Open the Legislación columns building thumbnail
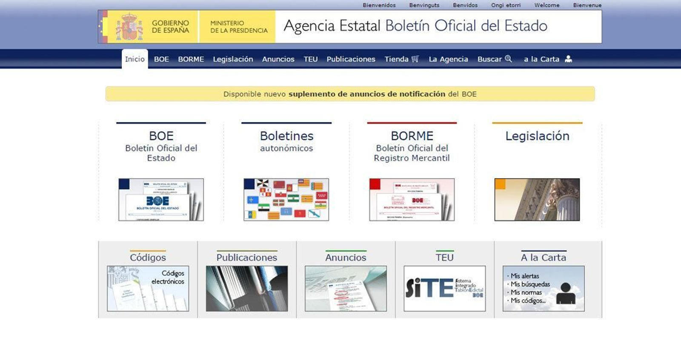Image resolution: width=681 pixels, height=346 pixels. (537, 199)
